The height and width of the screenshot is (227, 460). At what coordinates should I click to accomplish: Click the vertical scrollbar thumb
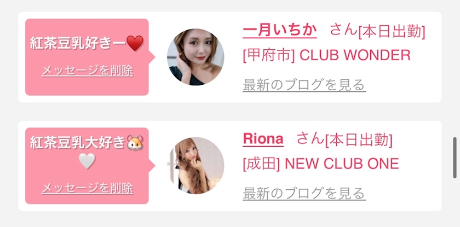click(455, 158)
